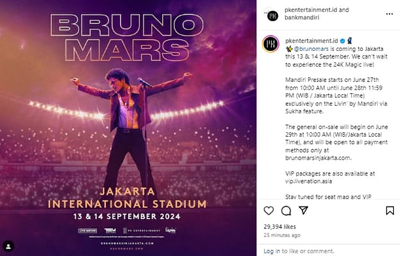Show tagged accounts icon on the poster
400x256 pixels.
tap(9, 246)
